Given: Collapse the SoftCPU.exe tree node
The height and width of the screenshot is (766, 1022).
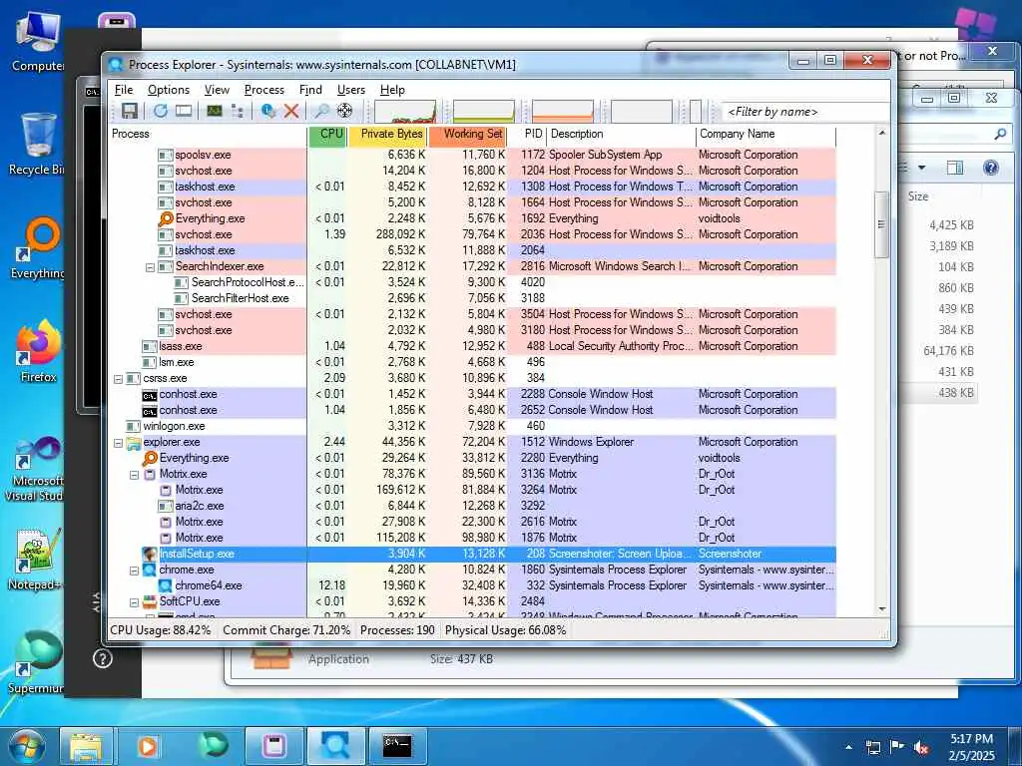Looking at the screenshot, I should coord(135,601).
